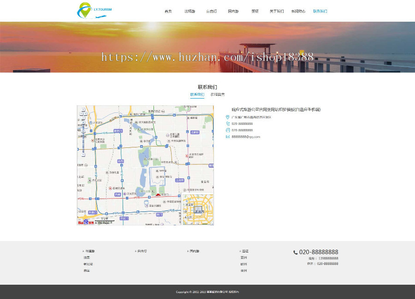Expand the footer 国内游 plus item
The image size is (415, 299).
(x=193, y=251)
